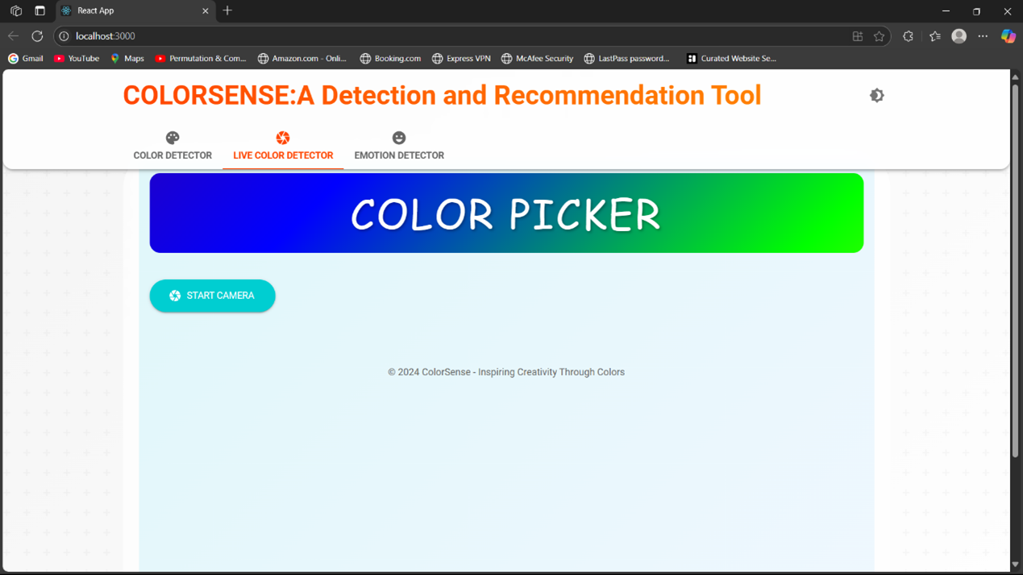
Task: Expand the Settings and more menu
Action: (983, 36)
